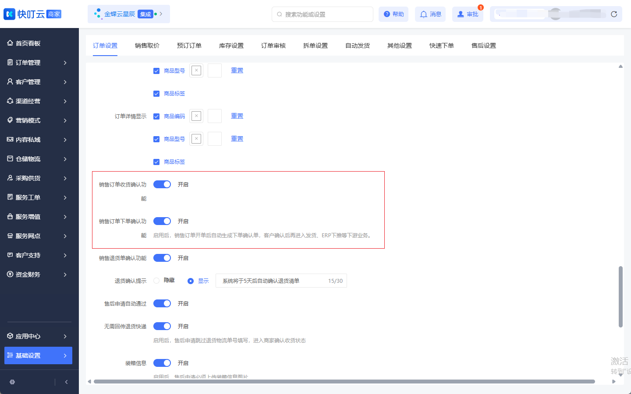Click the 快叮云 logo icon
Image resolution: width=631 pixels, height=394 pixels.
tap(9, 14)
